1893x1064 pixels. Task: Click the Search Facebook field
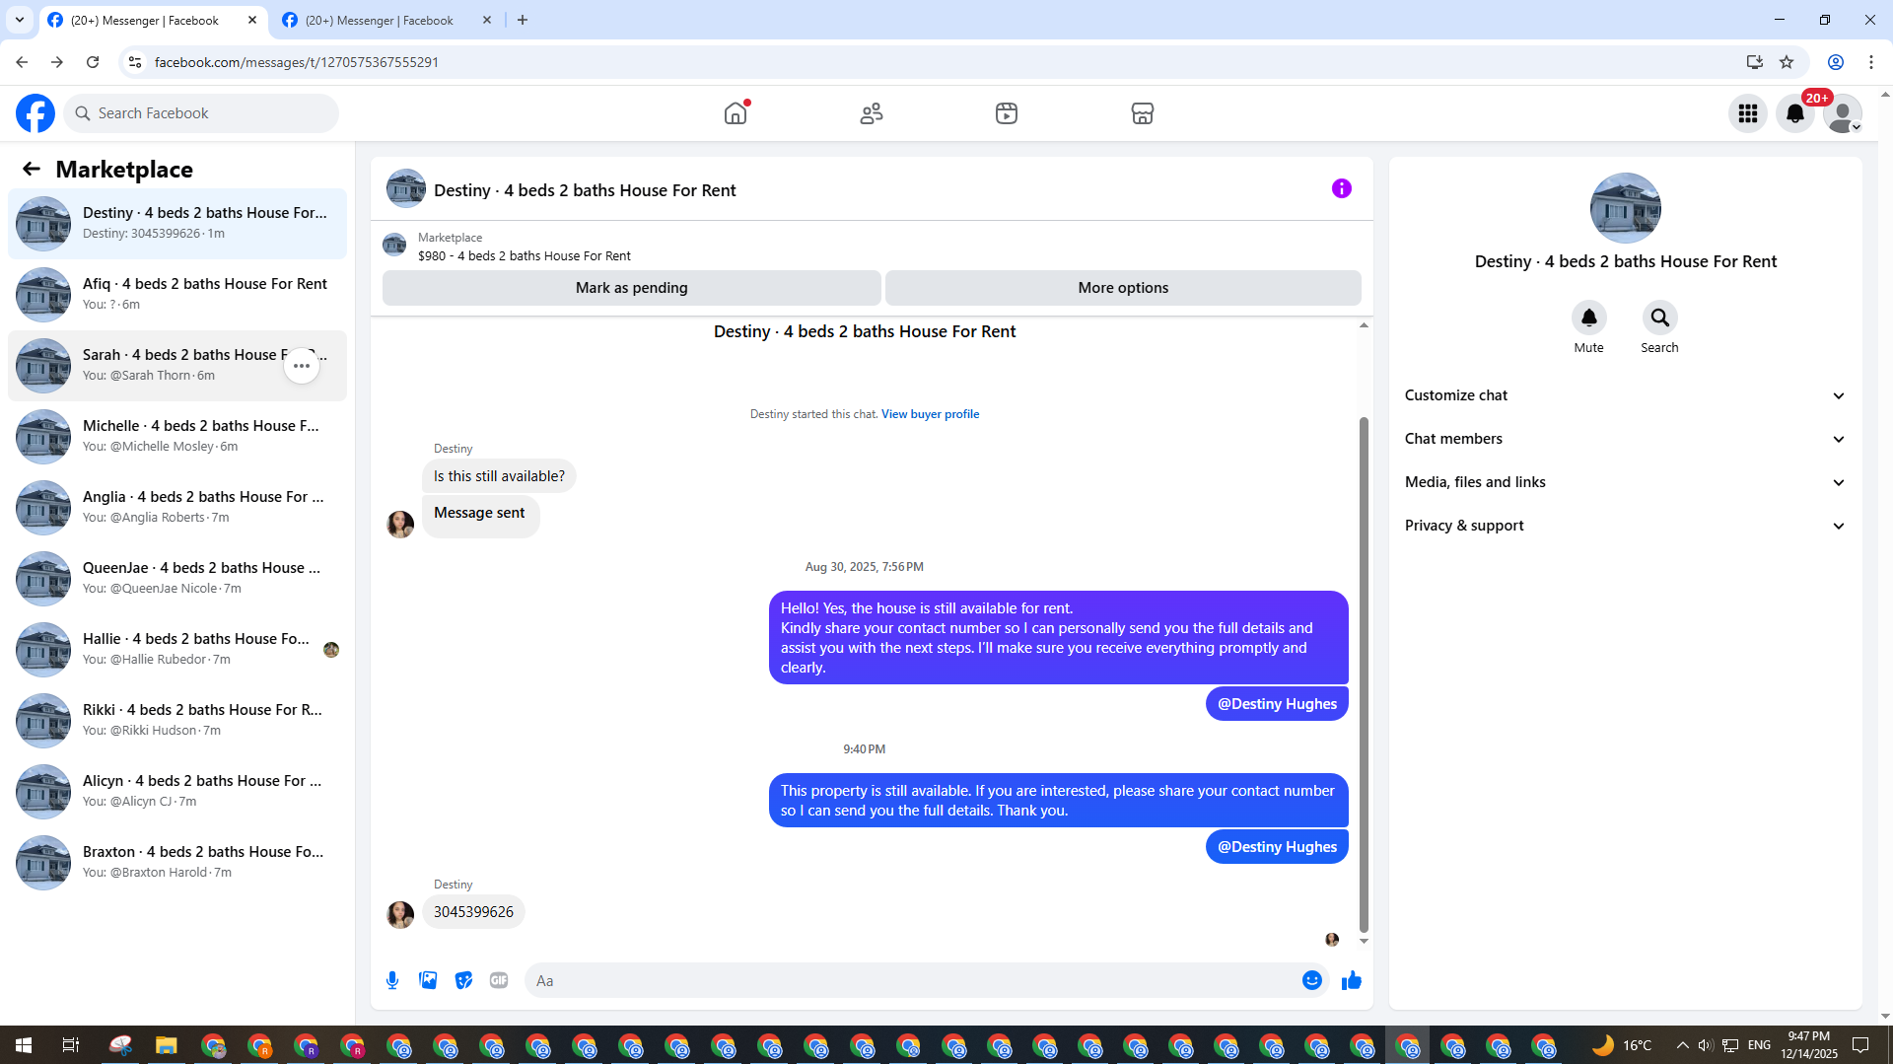coord(201,113)
